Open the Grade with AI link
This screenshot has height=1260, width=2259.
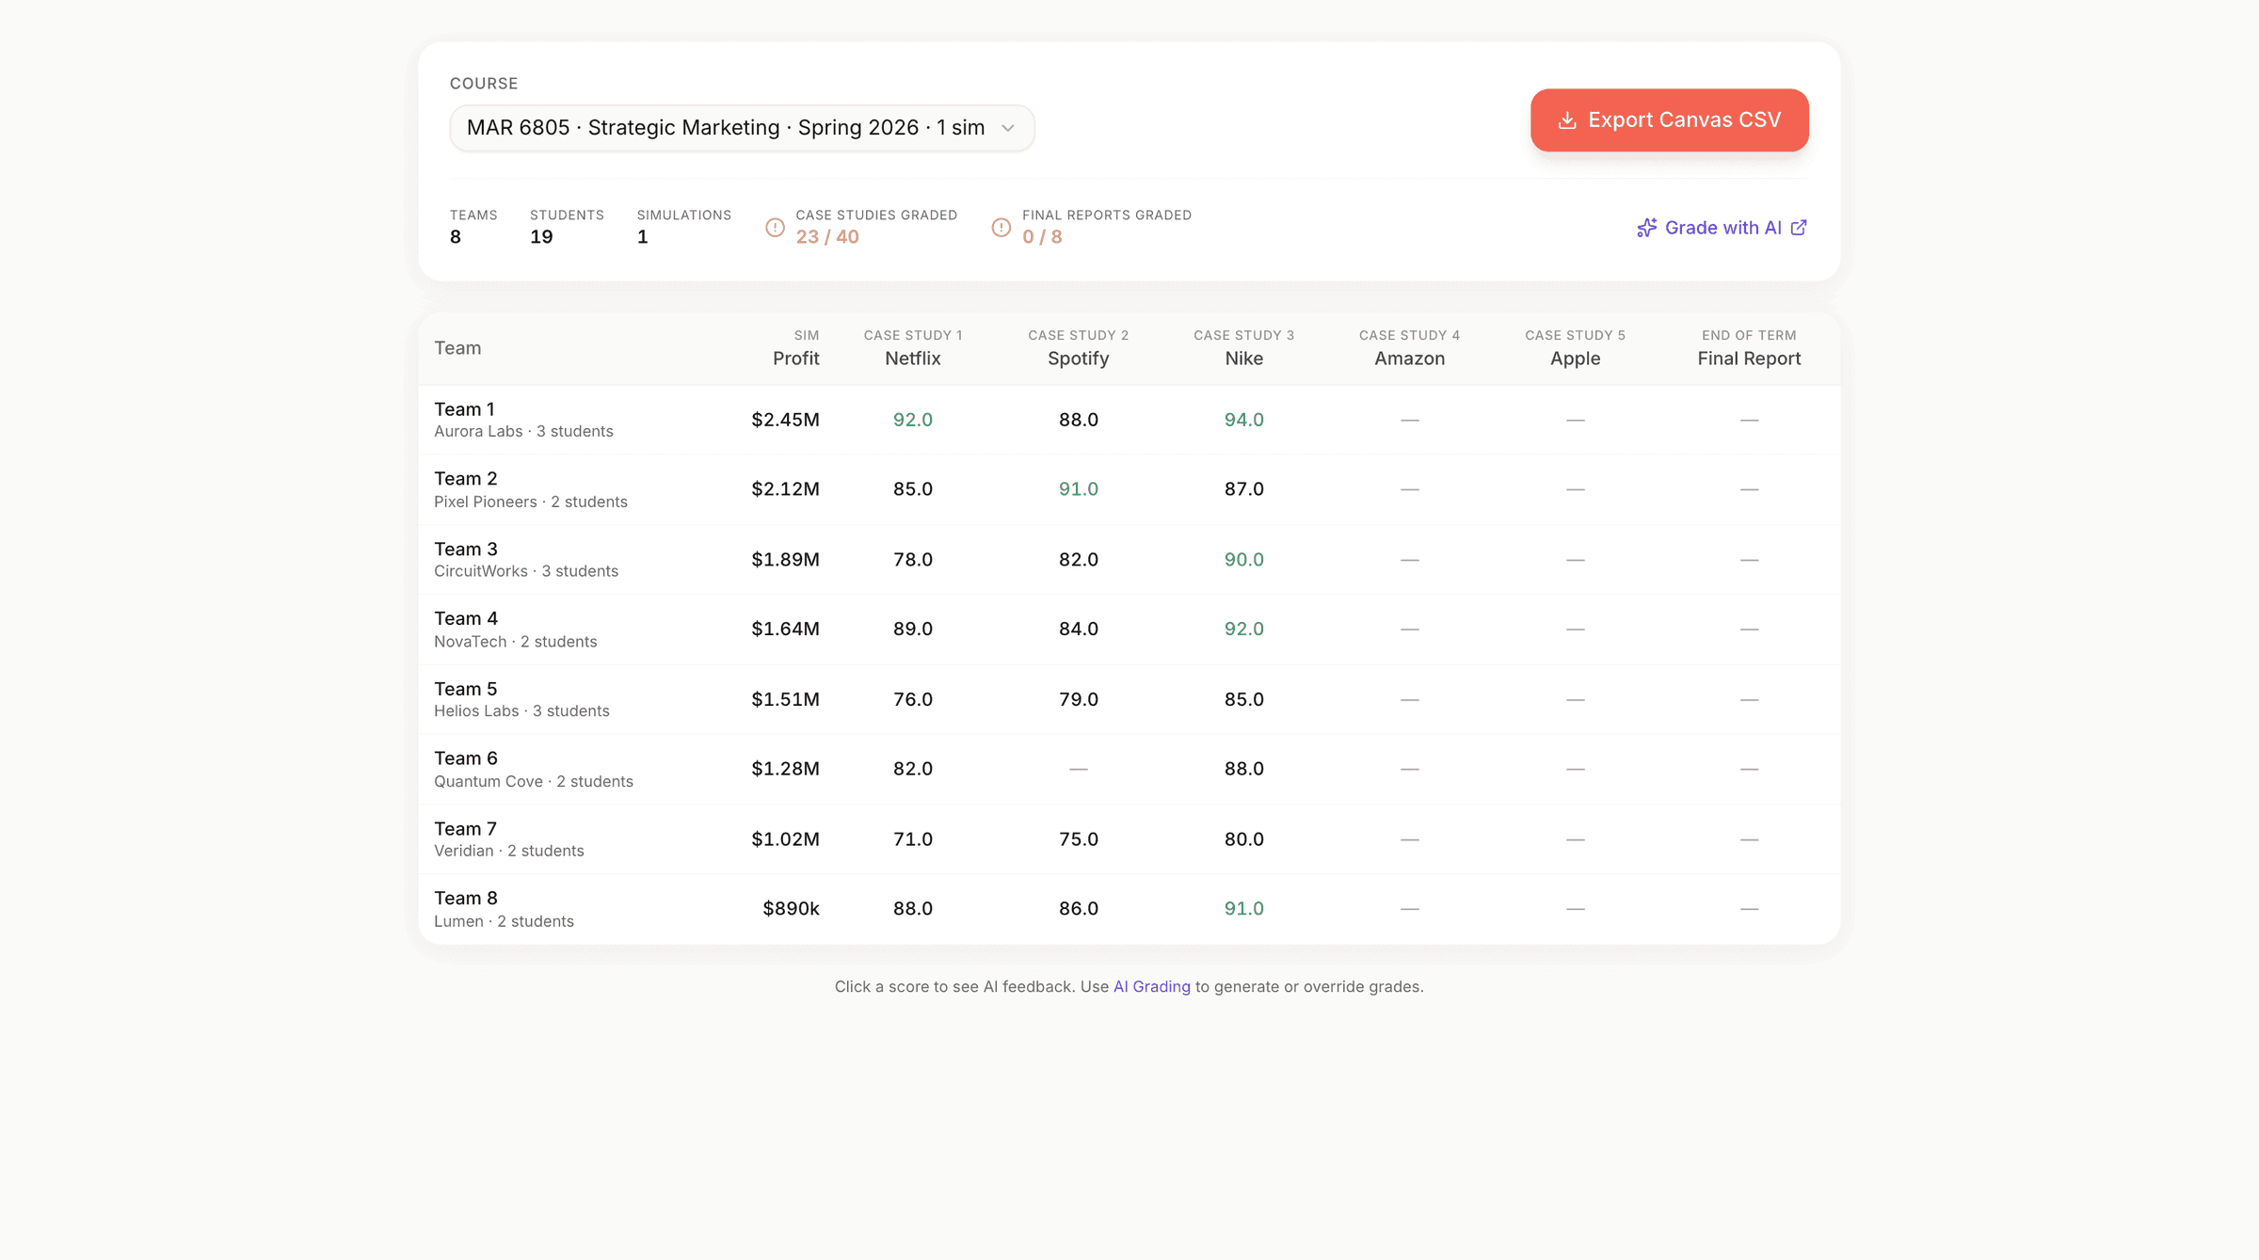pyautogui.click(x=1722, y=228)
